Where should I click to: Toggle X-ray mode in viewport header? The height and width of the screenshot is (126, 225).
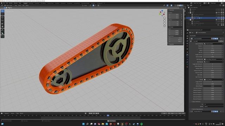tap(175, 6)
